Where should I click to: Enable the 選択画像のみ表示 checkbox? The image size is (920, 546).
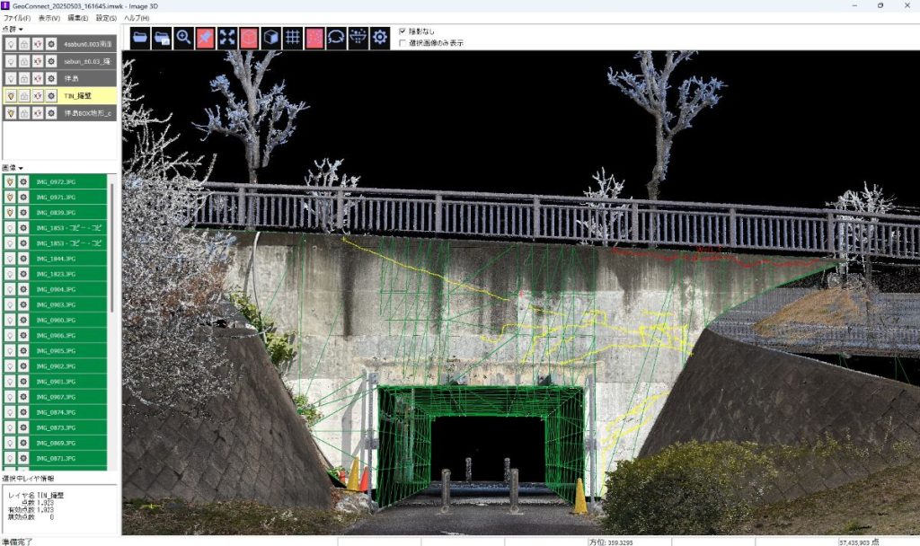(x=402, y=42)
